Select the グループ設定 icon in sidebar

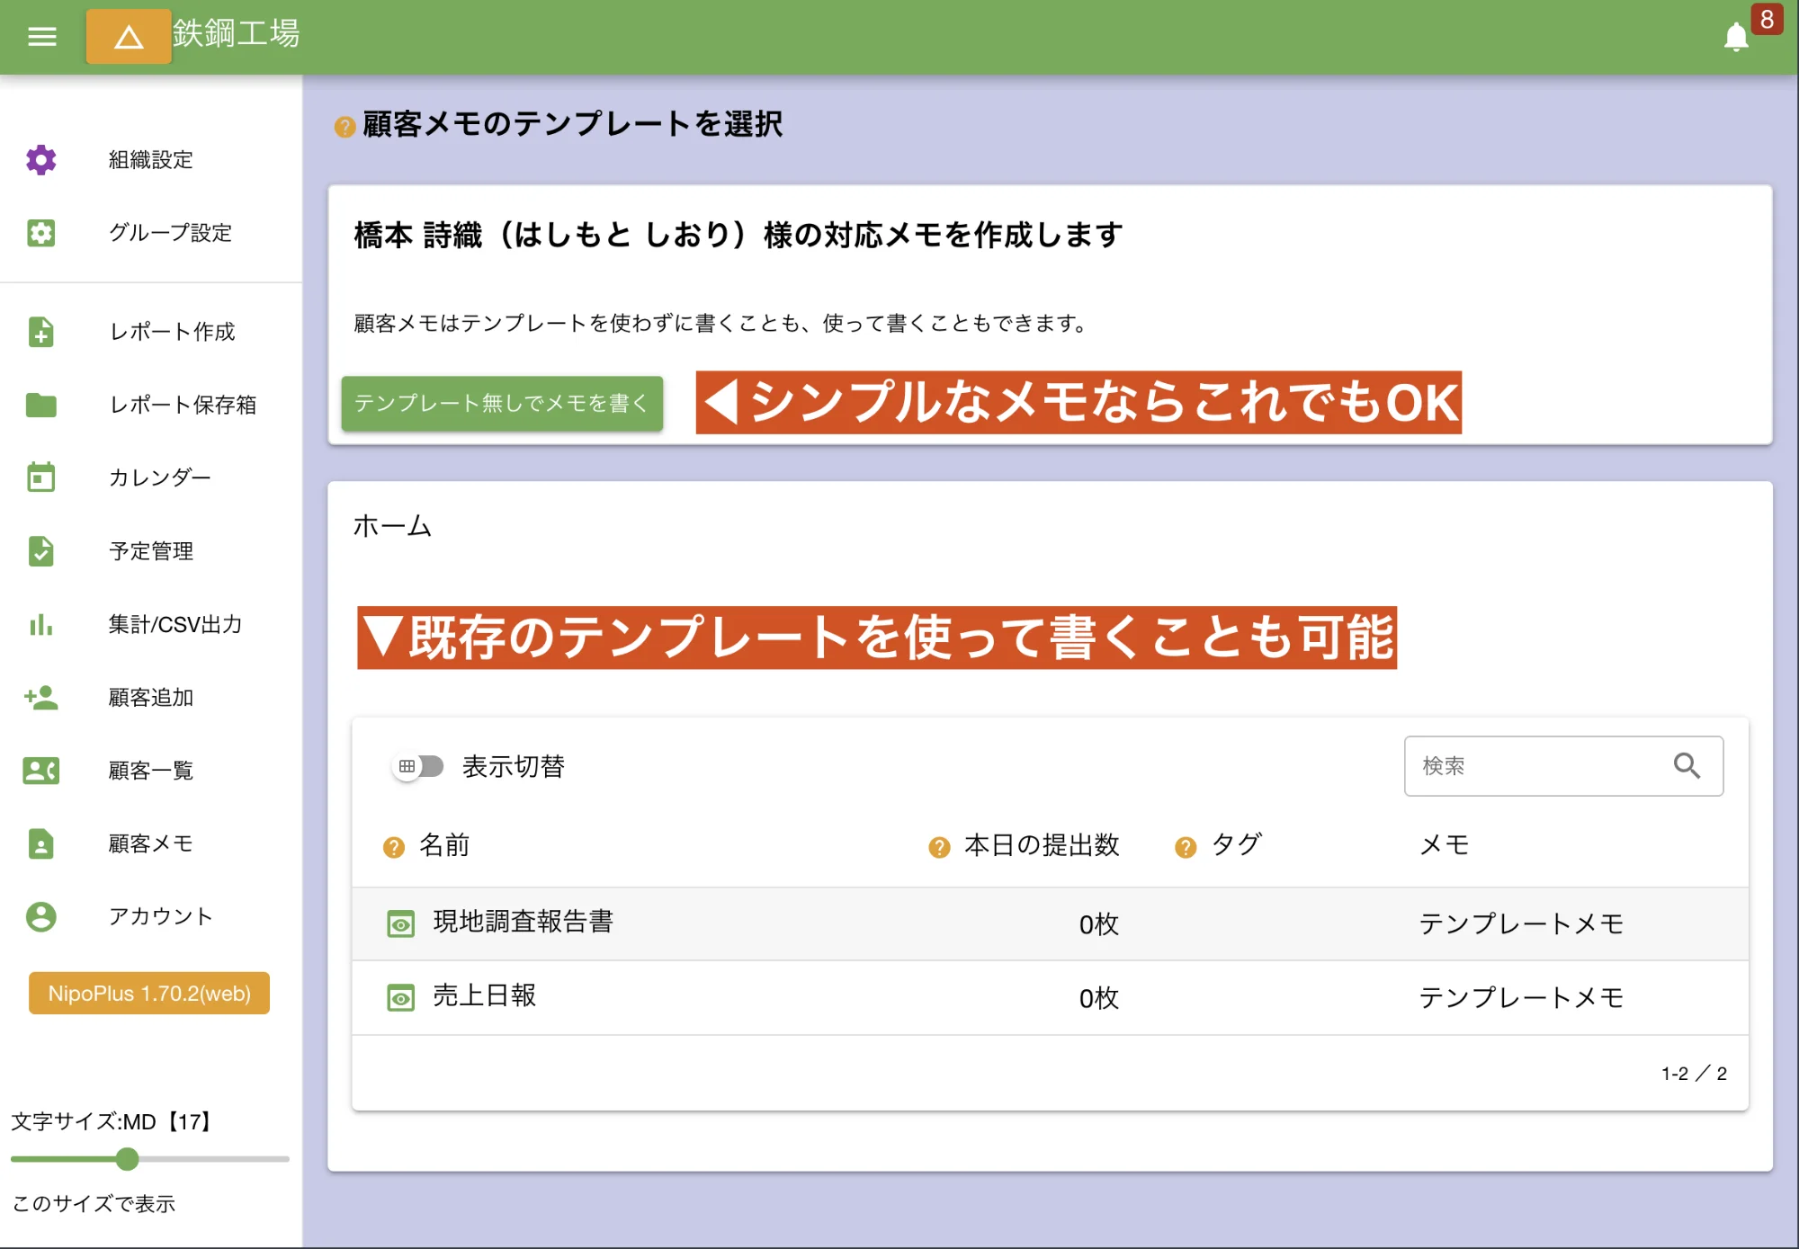[x=40, y=233]
